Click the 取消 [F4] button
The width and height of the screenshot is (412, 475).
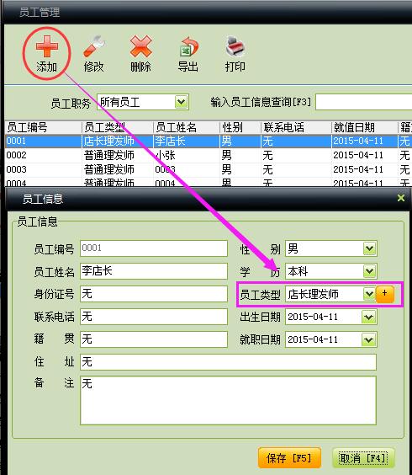(x=363, y=457)
